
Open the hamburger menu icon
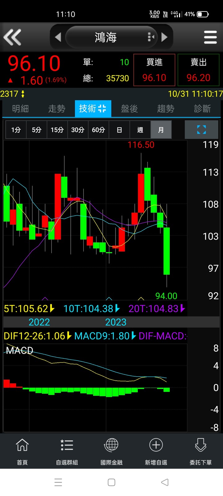point(210,37)
